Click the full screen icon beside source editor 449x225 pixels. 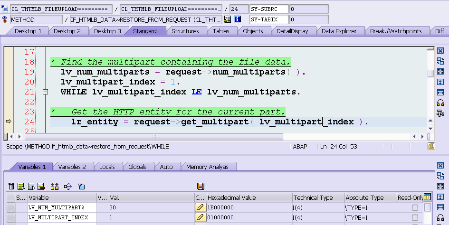(440, 72)
